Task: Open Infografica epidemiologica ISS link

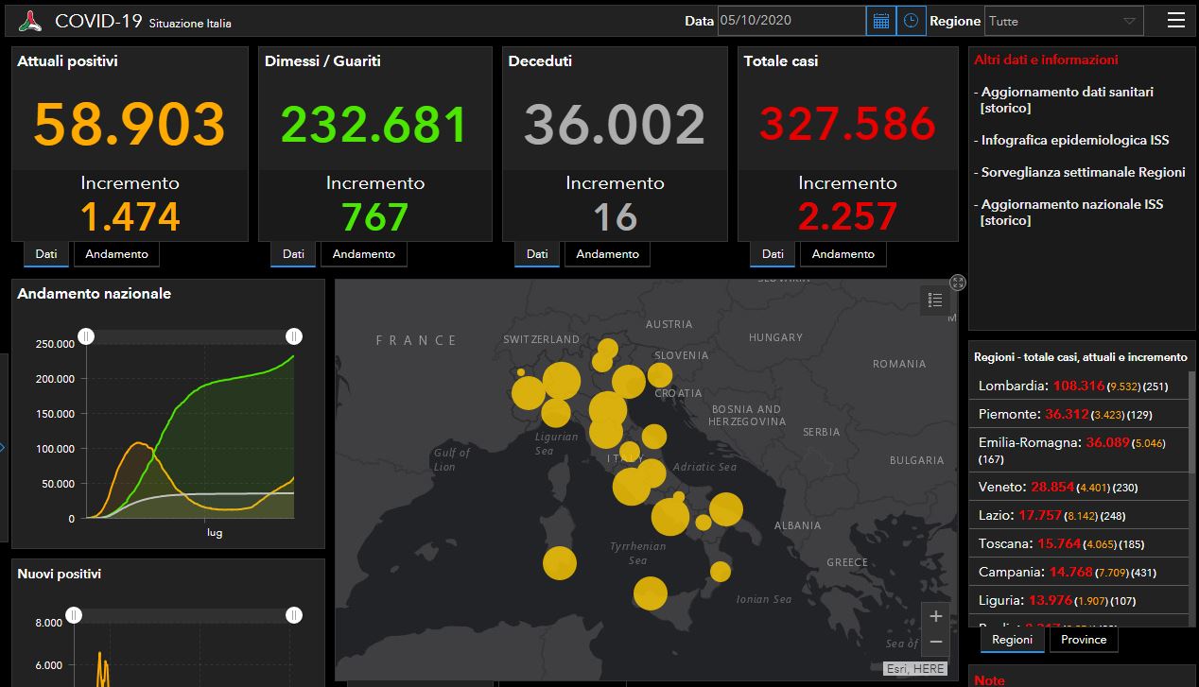Action: [1075, 140]
